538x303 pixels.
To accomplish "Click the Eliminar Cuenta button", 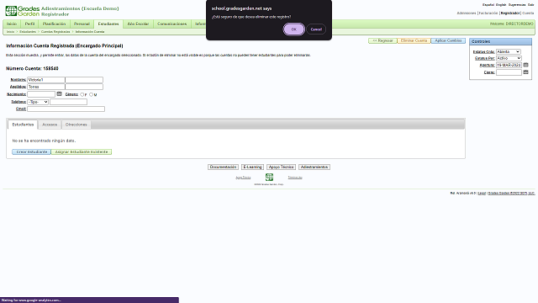I will pos(414,40).
